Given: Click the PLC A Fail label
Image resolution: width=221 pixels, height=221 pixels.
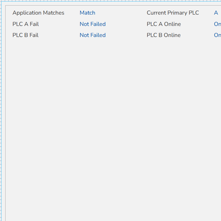Looking at the screenshot, I should click(25, 24).
